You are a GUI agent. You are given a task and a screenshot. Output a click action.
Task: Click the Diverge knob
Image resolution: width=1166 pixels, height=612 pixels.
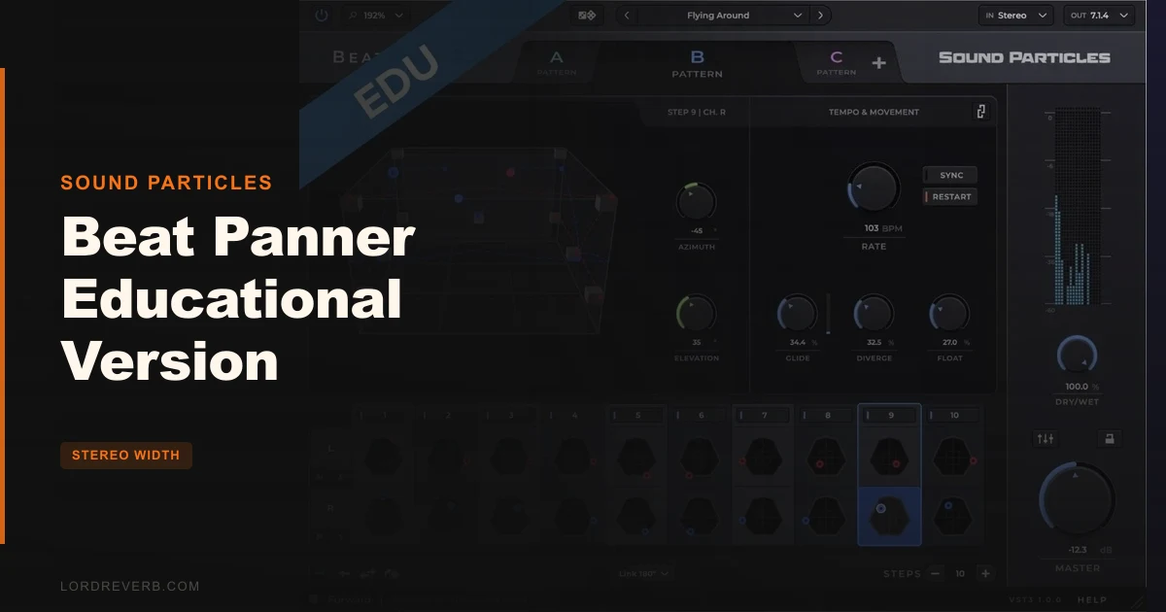(873, 314)
